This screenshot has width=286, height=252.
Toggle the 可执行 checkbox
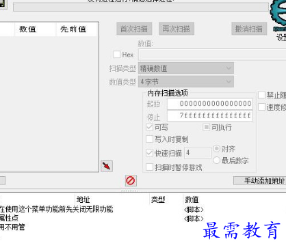(206, 127)
